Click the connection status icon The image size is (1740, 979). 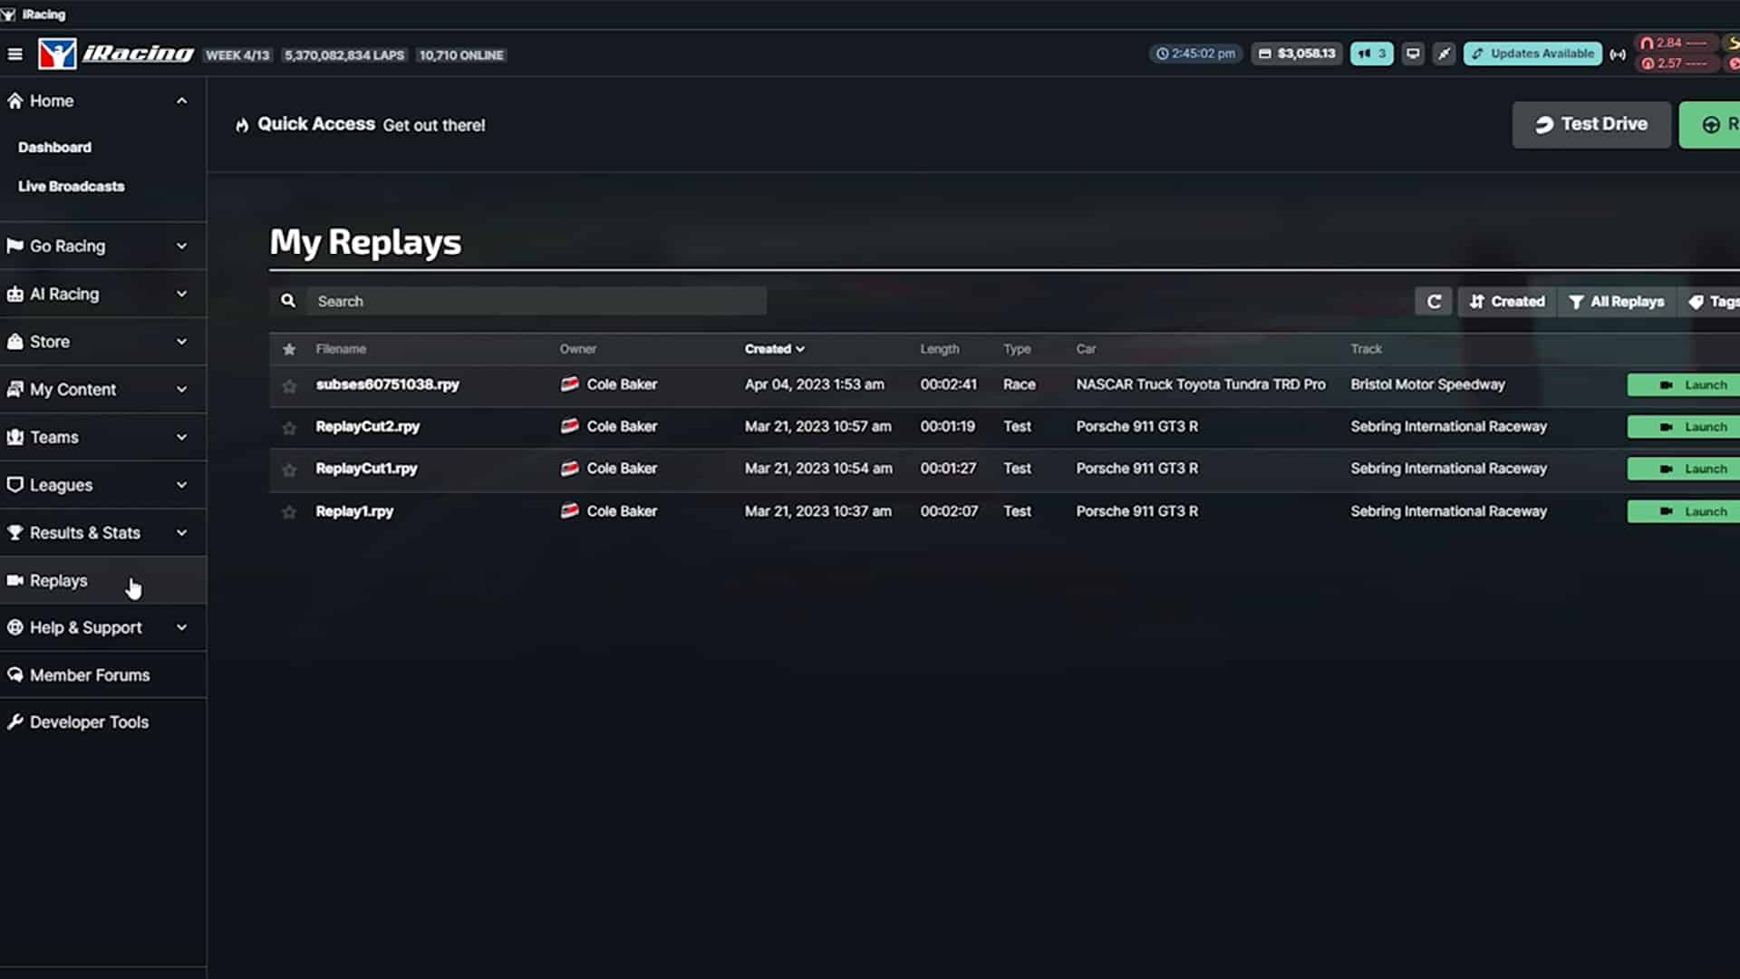pyautogui.click(x=1619, y=54)
